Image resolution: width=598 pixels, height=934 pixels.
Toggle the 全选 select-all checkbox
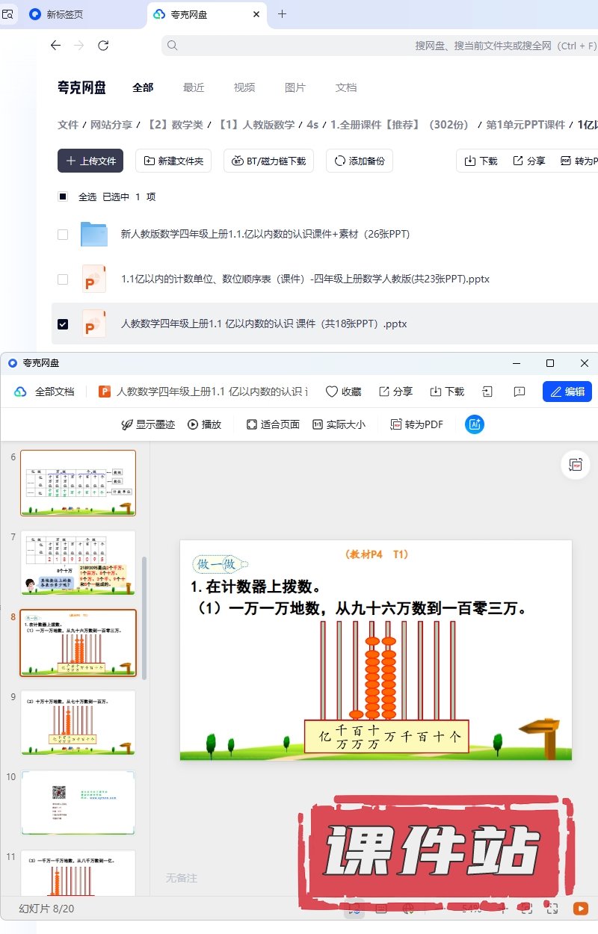(x=63, y=197)
